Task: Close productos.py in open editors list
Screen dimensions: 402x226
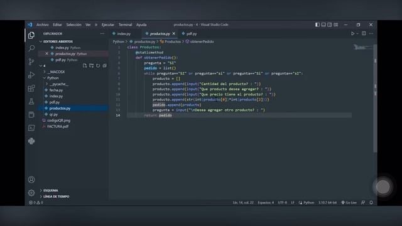Action: point(46,54)
